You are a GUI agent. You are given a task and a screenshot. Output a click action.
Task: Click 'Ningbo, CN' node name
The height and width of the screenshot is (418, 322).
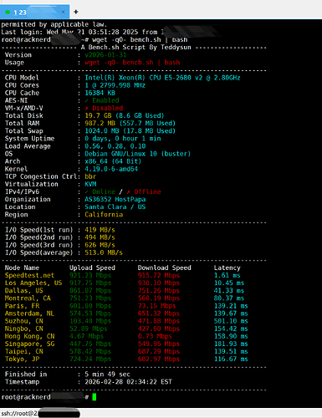coord(24,329)
